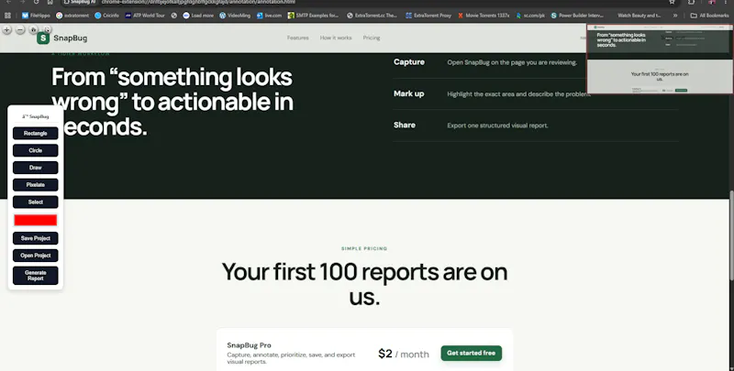Viewport: 734px width, 371px height.
Task: Click the unlabeled globe bookmark icon
Action: click(174, 16)
